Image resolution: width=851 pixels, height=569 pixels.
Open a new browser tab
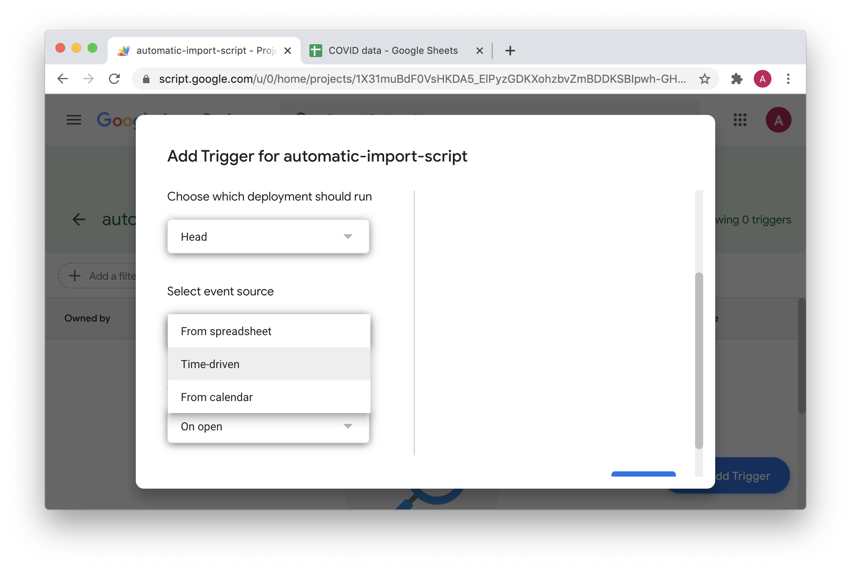click(510, 51)
